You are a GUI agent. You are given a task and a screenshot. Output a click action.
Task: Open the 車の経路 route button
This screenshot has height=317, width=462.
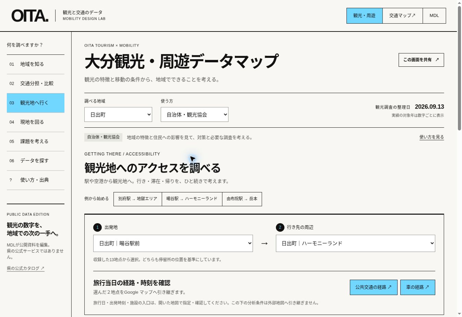coord(418,287)
